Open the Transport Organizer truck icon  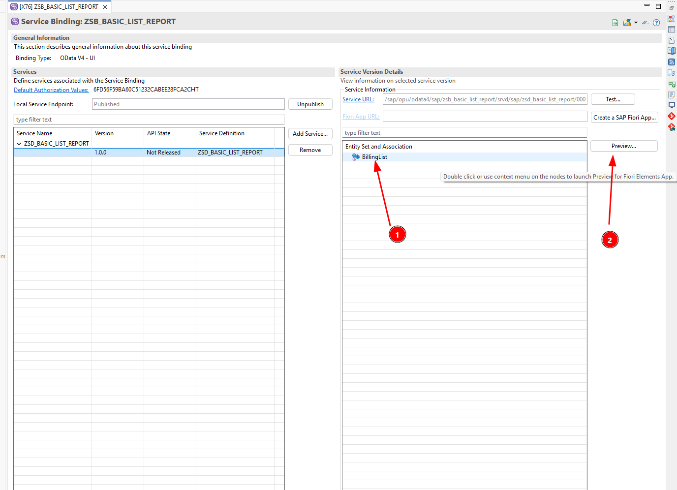pos(672,73)
